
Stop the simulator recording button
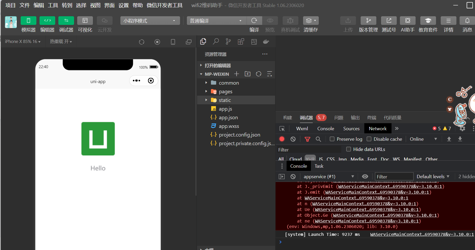(157, 42)
